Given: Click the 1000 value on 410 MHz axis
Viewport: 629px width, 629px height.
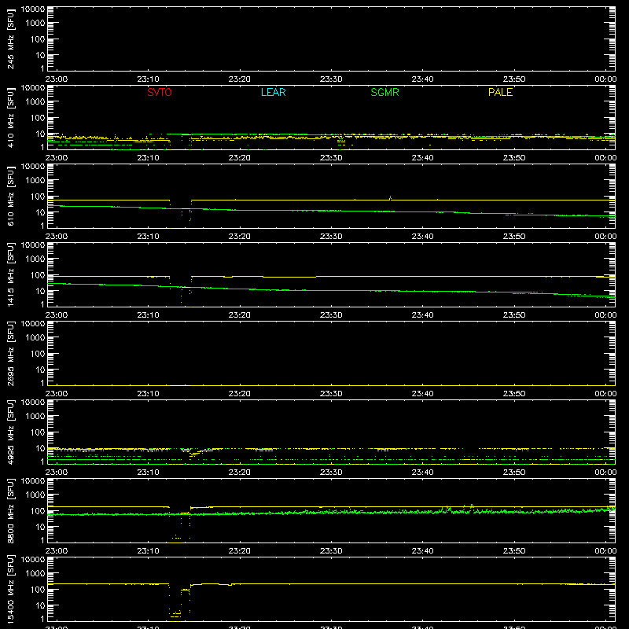Looking at the screenshot, I should tap(35, 102).
